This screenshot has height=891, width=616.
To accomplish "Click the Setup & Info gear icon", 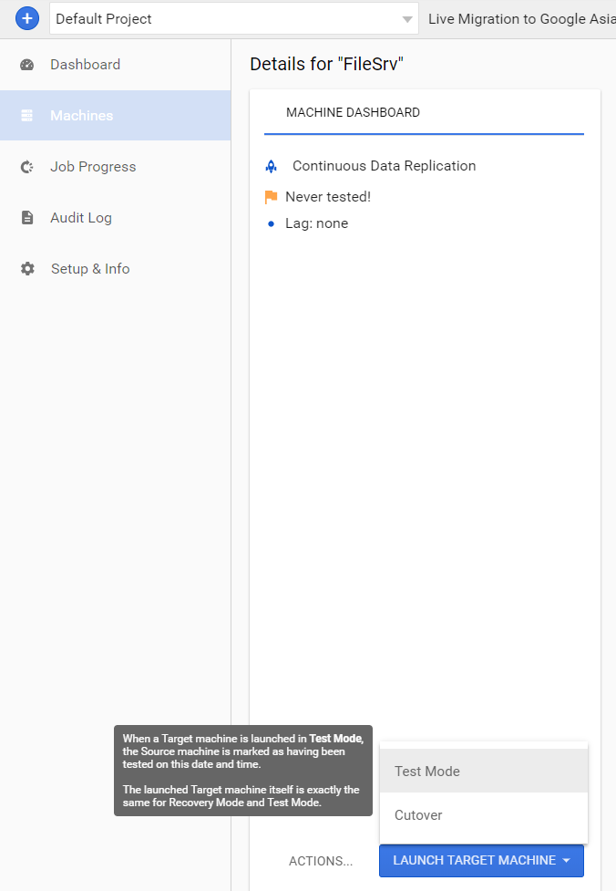I will (x=27, y=269).
